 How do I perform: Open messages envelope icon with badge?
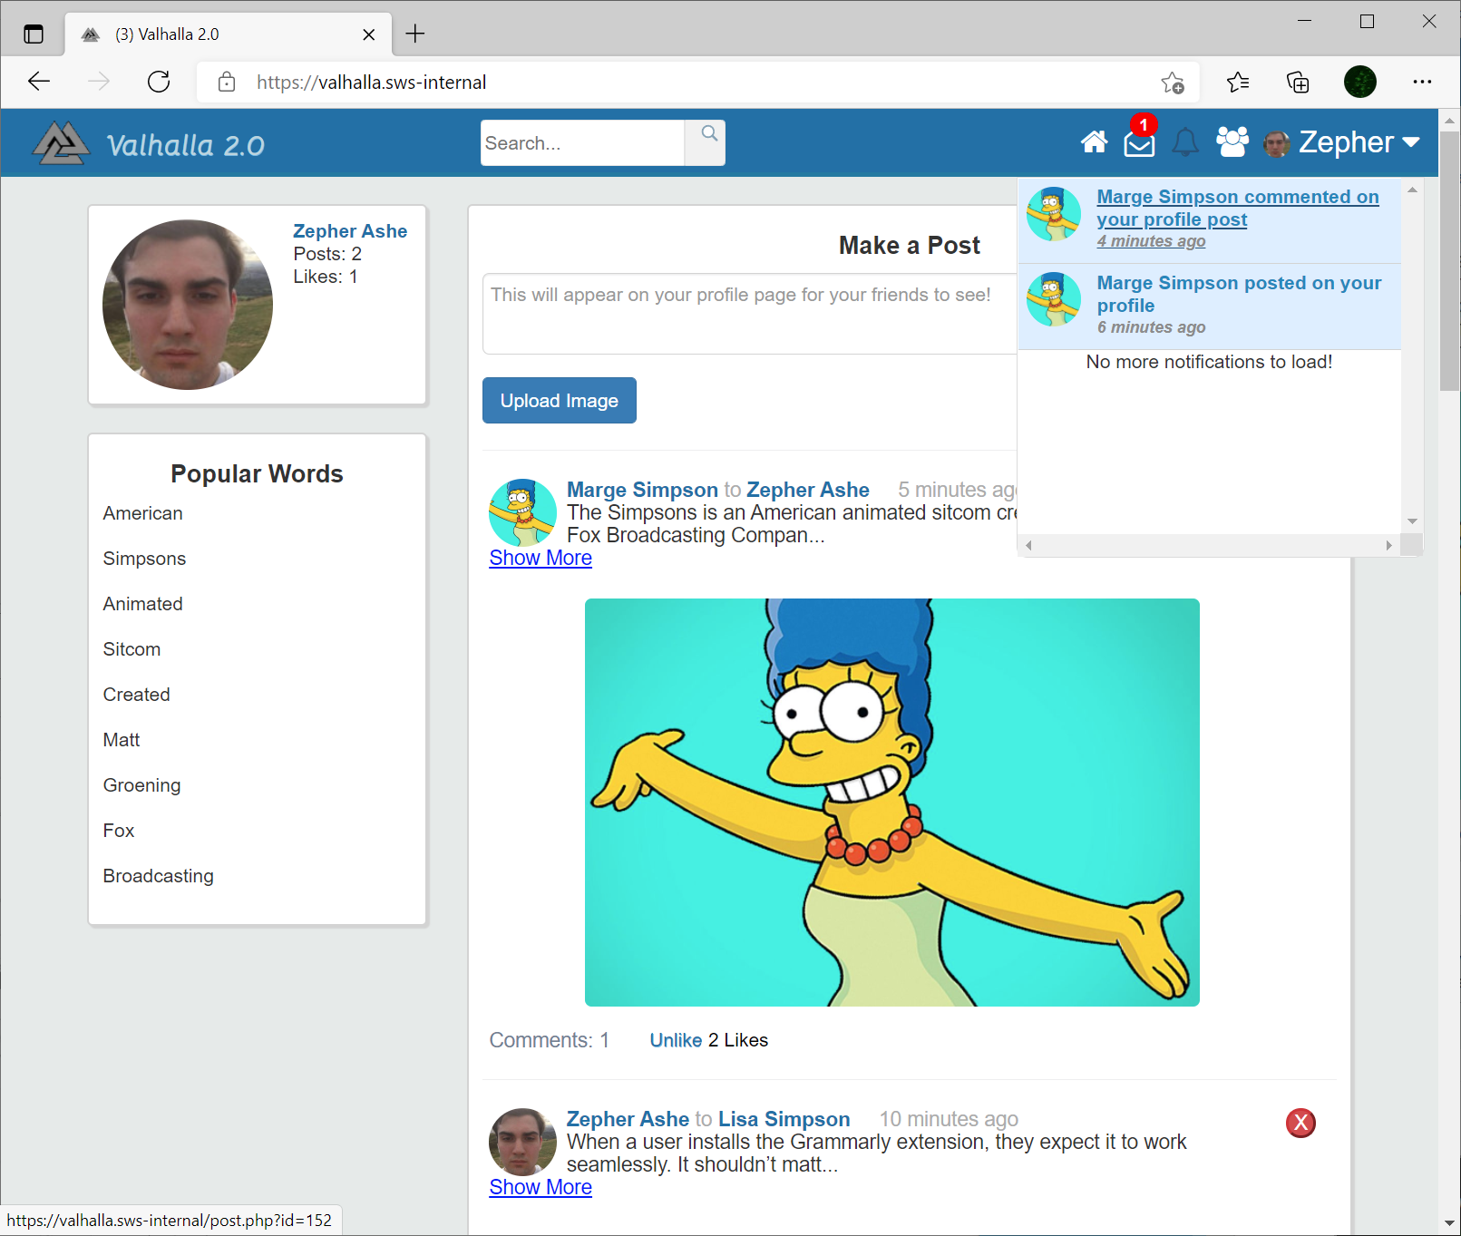1140,142
